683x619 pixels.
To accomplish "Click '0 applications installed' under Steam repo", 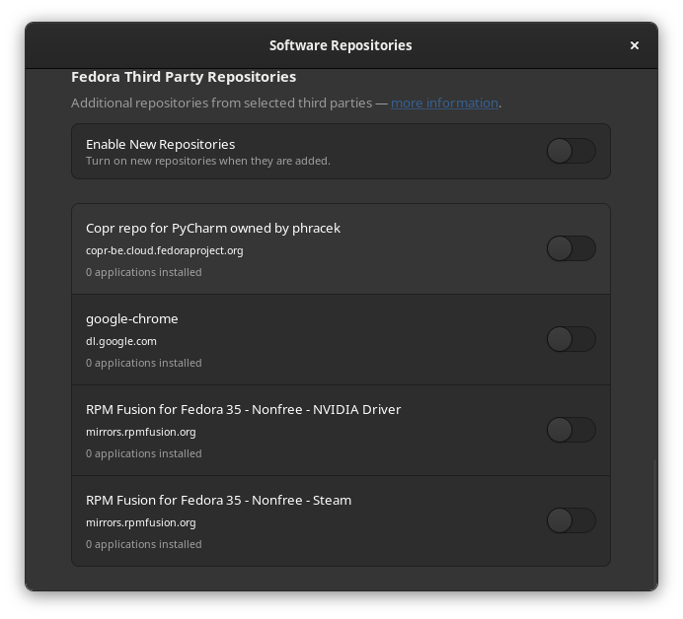I will point(144,545).
